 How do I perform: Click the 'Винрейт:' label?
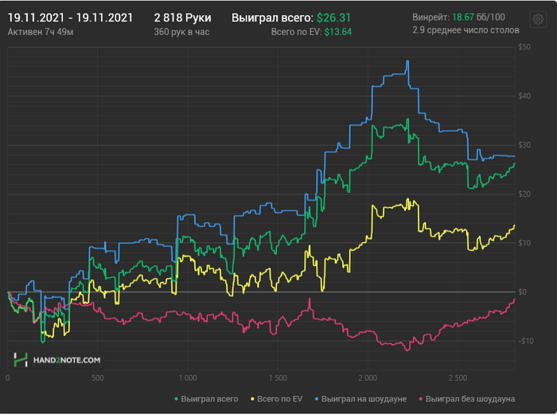pyautogui.click(x=431, y=17)
